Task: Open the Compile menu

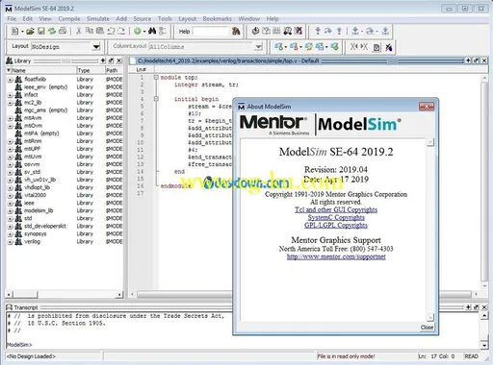Action: coord(69,19)
